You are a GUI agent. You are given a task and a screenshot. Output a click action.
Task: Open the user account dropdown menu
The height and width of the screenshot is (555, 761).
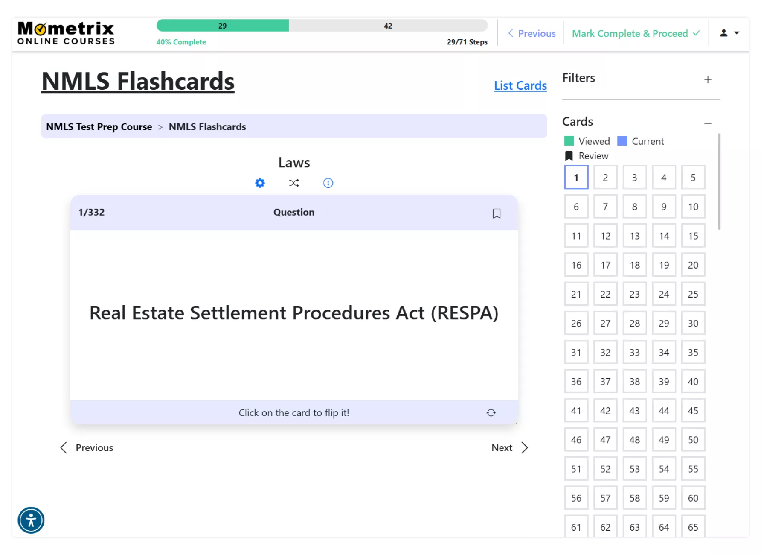coord(729,33)
